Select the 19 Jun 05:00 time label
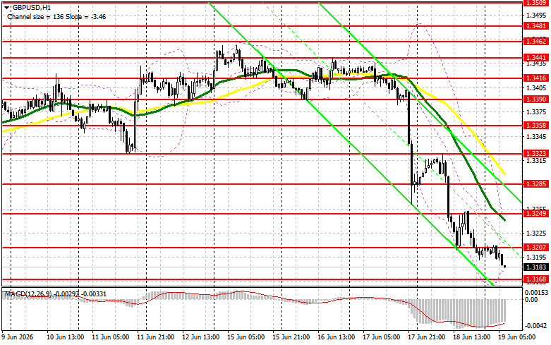Image resolution: width=551 pixels, height=345 pixels. 517,337
